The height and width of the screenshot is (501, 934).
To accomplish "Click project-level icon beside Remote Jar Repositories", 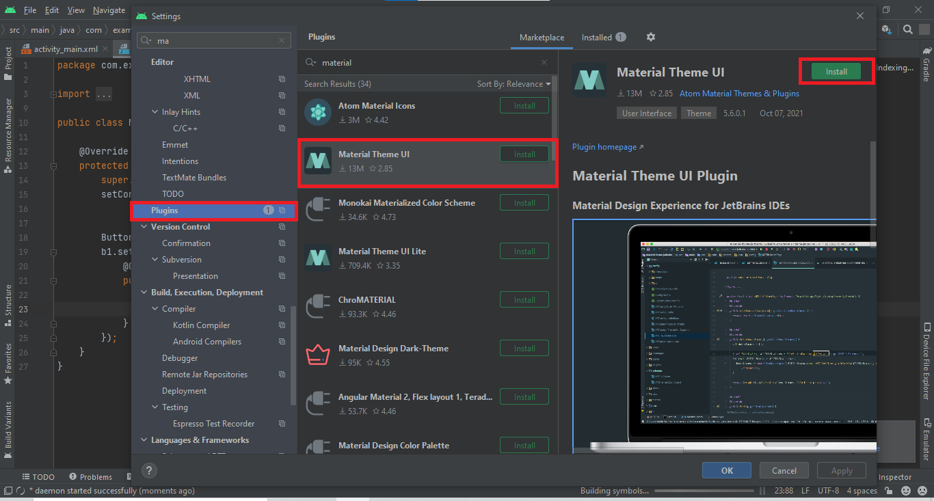I will pos(282,375).
